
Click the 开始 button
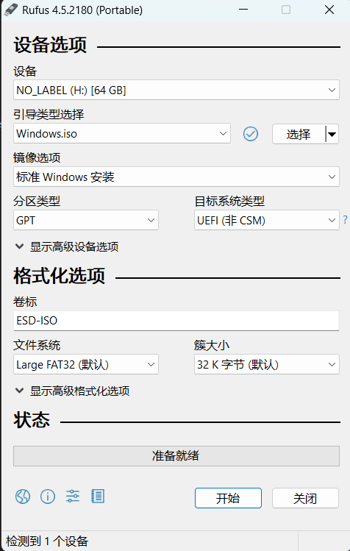228,498
